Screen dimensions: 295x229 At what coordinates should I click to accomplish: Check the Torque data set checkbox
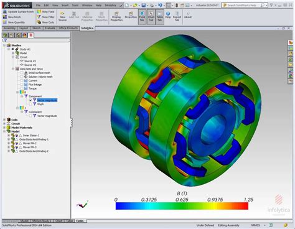22,88
